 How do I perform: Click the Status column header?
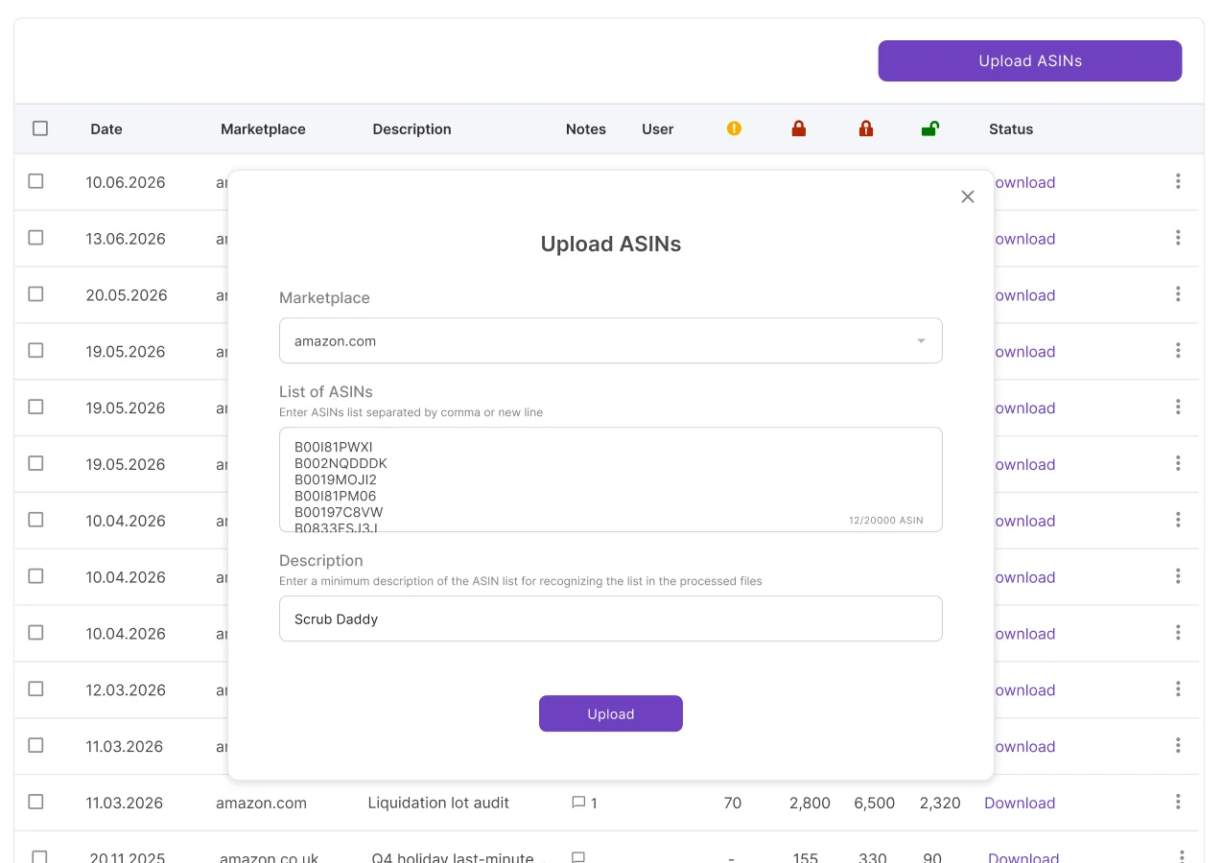[1011, 129]
